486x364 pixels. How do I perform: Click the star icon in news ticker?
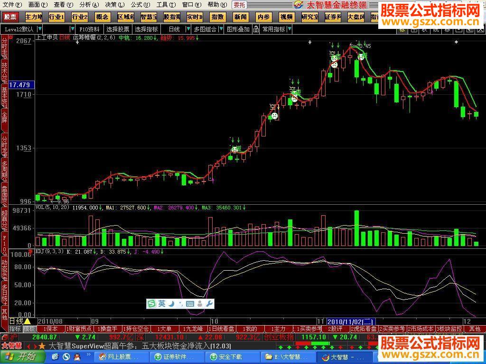click(x=42, y=346)
